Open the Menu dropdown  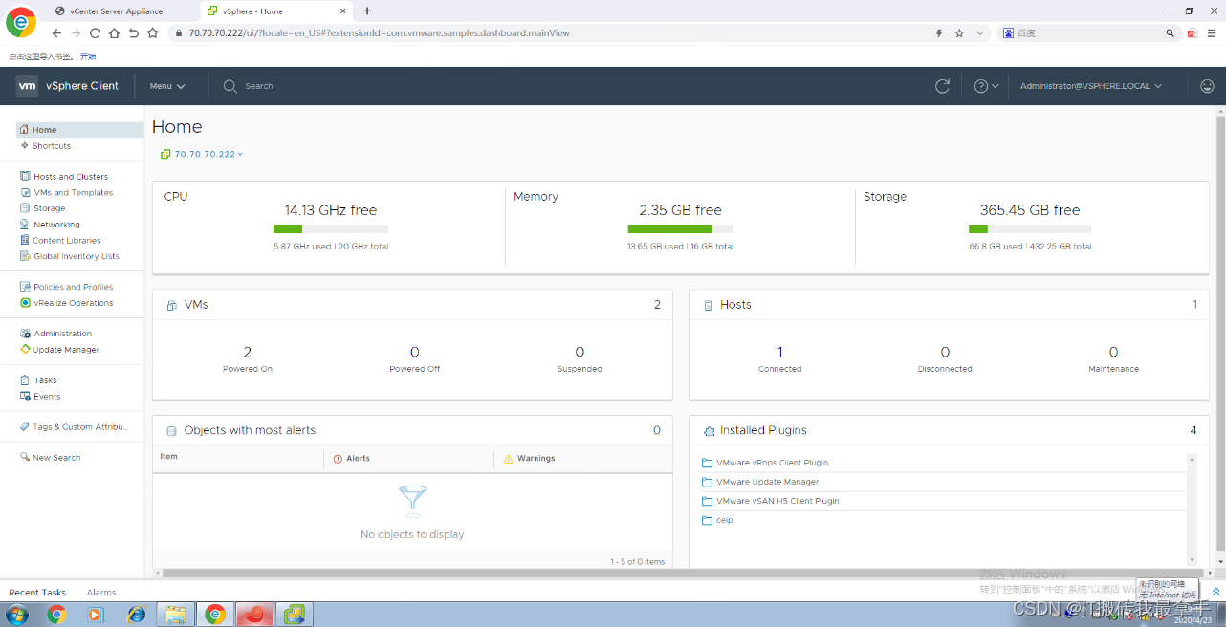coord(166,86)
